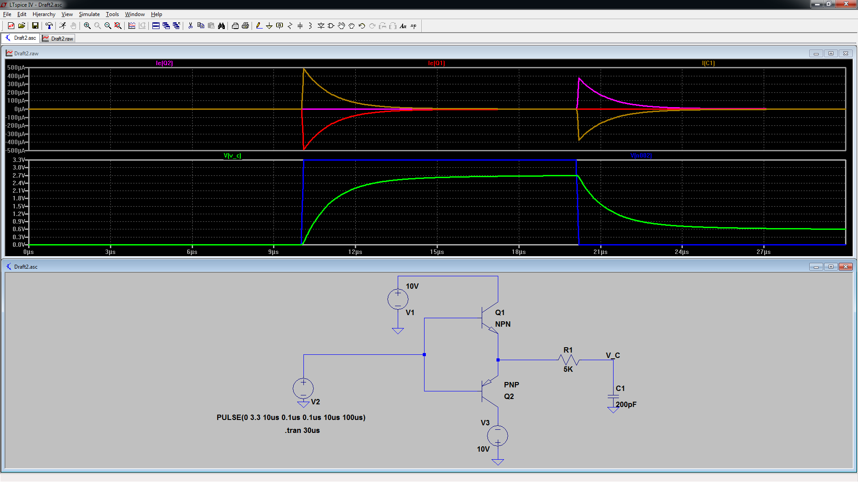Open the File menu
Viewport: 858px width, 482px height.
coord(7,14)
